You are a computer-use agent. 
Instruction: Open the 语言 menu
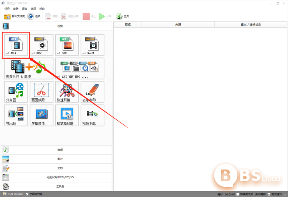coord(25,8)
